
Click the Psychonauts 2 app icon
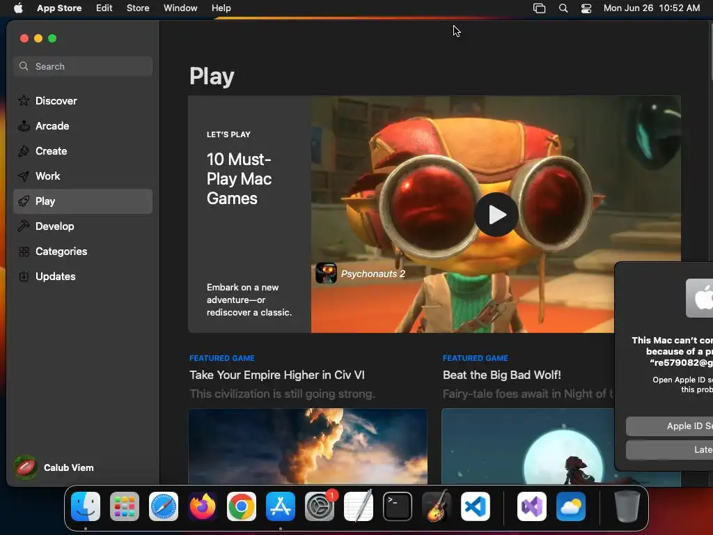click(326, 273)
